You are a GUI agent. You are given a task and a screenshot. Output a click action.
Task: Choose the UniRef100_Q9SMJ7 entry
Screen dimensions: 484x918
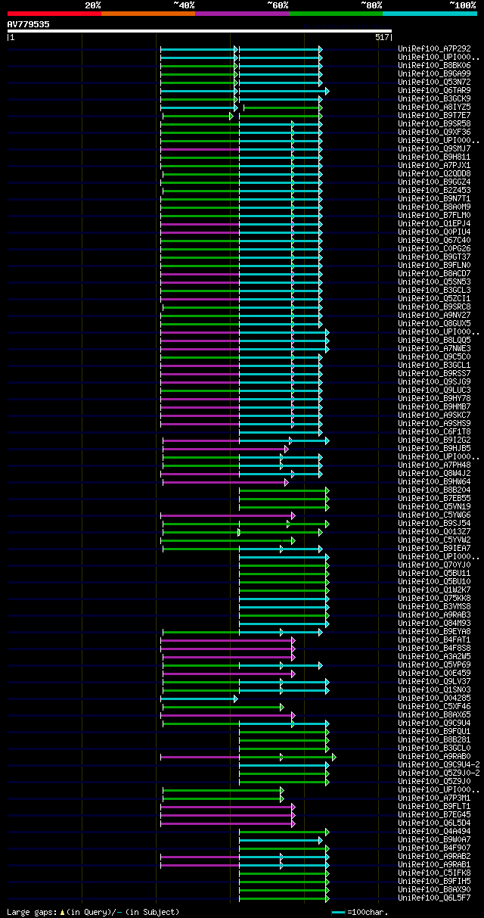coord(436,148)
